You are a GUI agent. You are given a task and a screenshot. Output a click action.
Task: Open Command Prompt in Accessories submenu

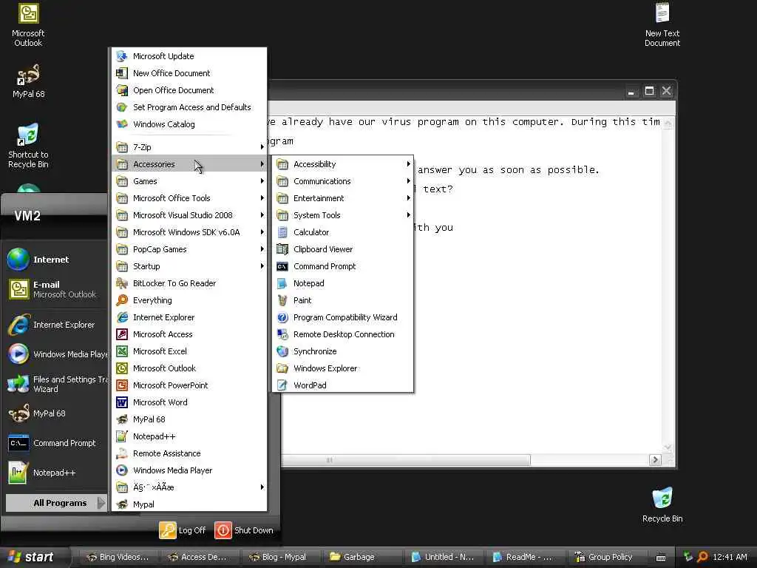(342, 266)
